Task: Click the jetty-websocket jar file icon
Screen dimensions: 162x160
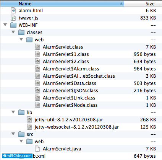Action: (29, 127)
